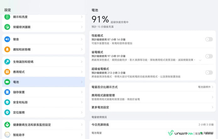Open 健康數碼生活和家長監控設定

[43, 125]
